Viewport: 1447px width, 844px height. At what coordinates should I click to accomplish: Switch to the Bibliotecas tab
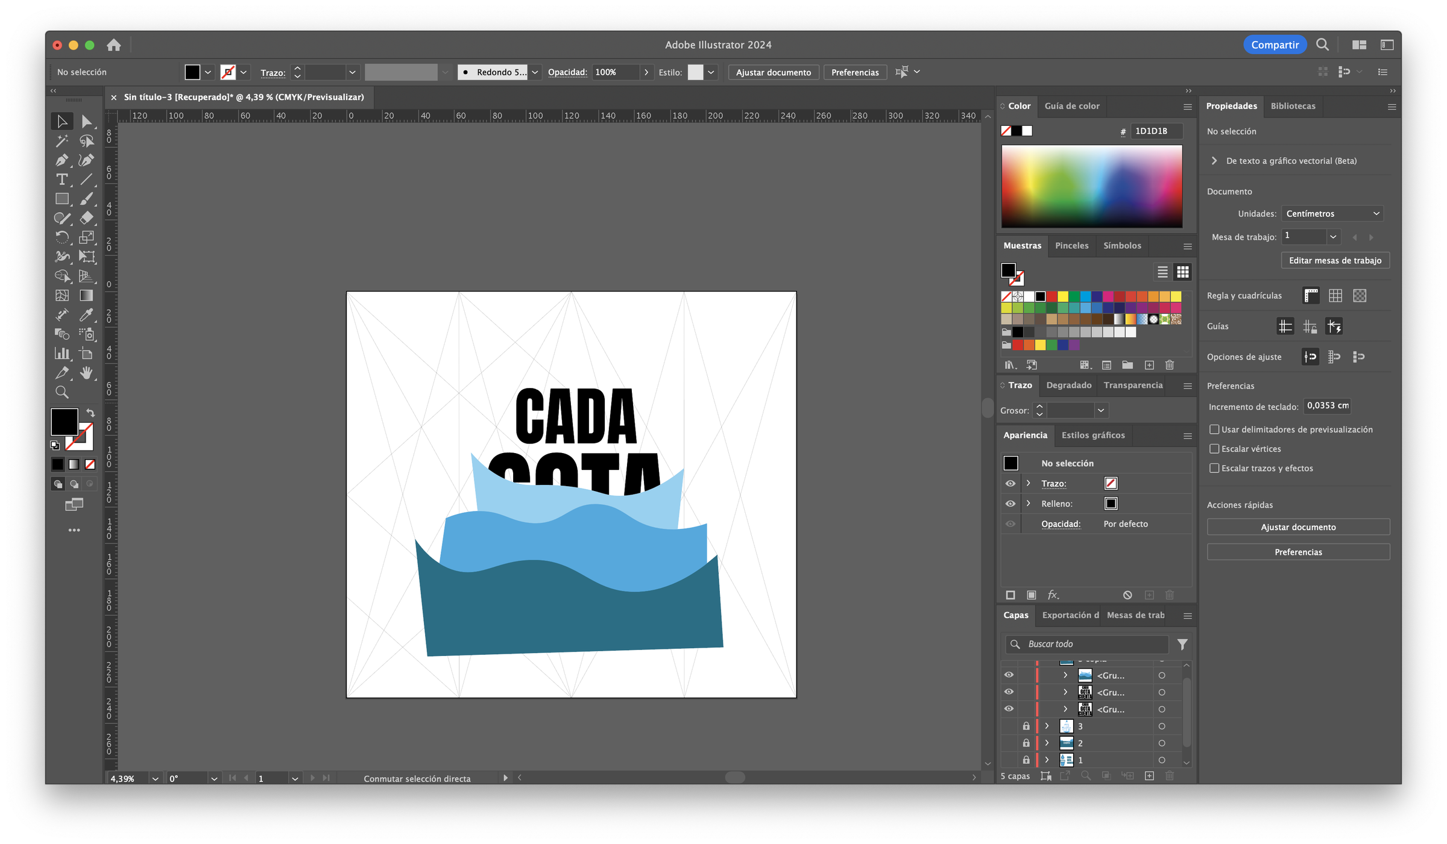(1293, 106)
